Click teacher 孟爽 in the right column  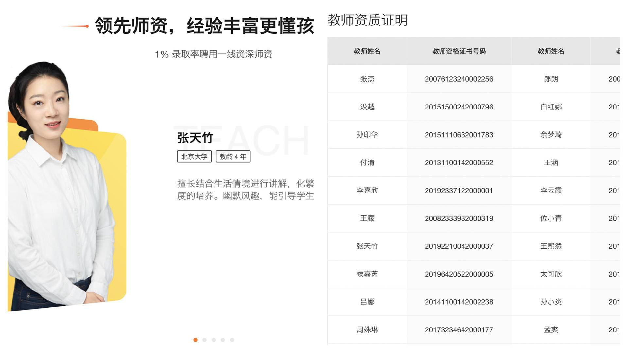[x=550, y=330]
